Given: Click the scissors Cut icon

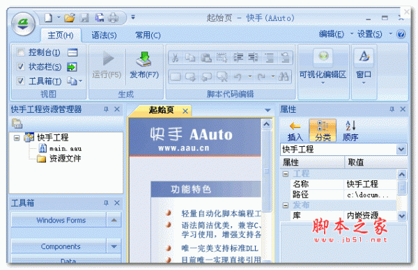Looking at the screenshot, I should pos(175,58).
